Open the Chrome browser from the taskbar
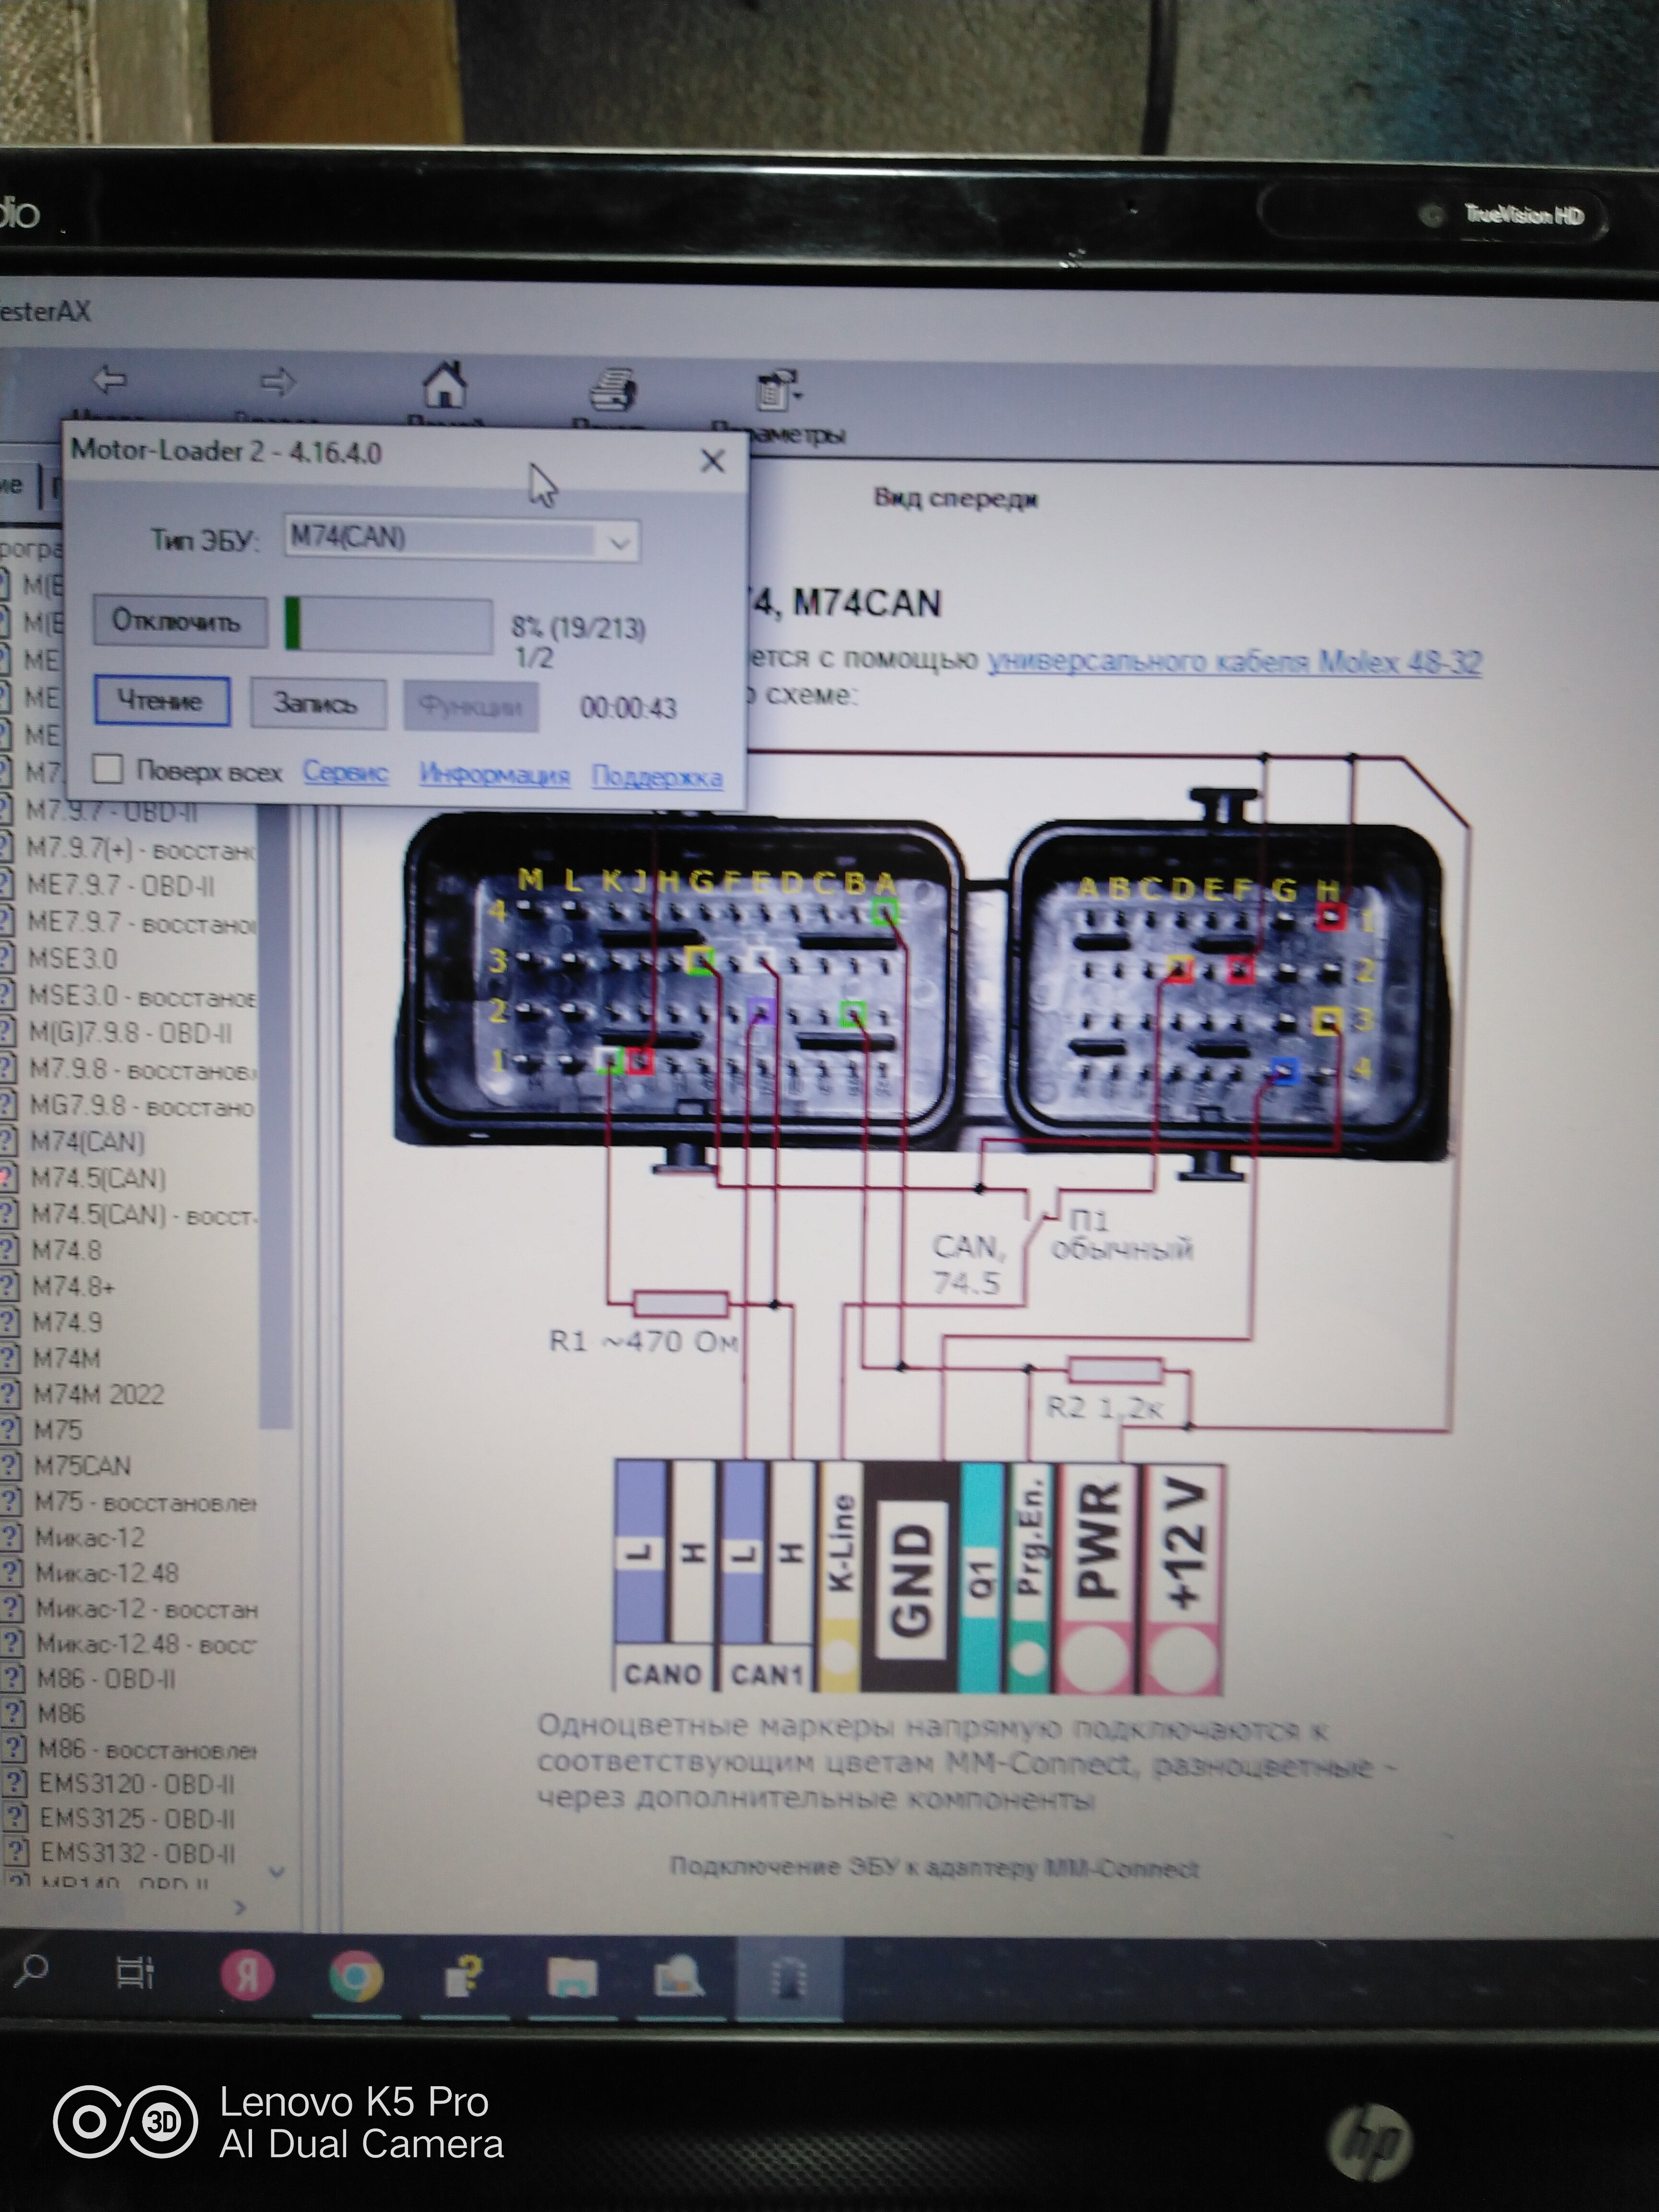 (355, 1976)
